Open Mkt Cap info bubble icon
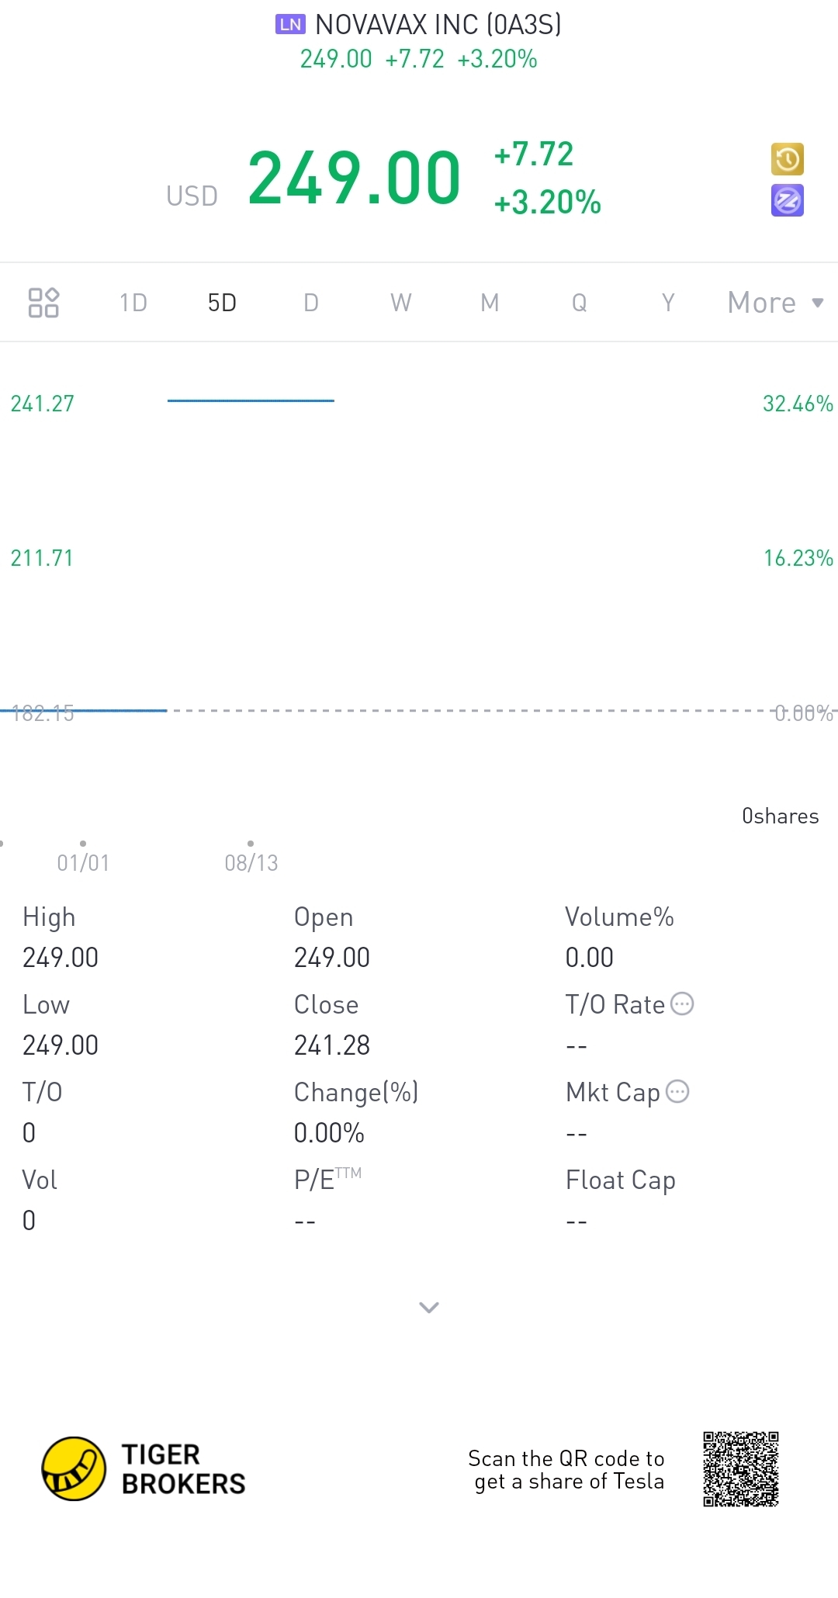Screen dimensions: 838x1598 (x=677, y=1091)
